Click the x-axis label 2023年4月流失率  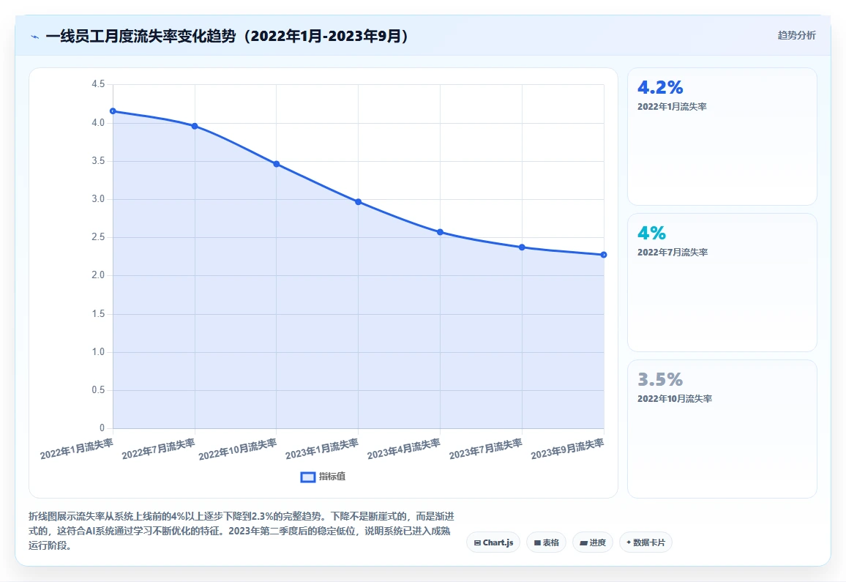coord(404,449)
